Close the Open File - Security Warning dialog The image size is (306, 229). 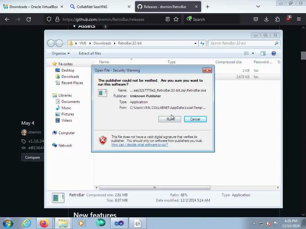[x=207, y=70]
